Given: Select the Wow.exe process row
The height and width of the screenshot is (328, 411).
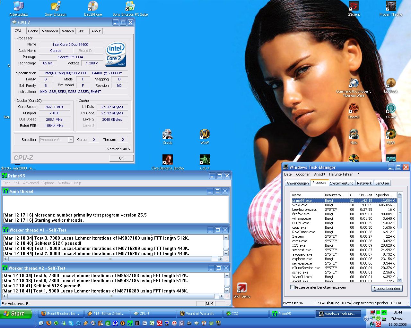Looking at the screenshot, I should [344, 205].
